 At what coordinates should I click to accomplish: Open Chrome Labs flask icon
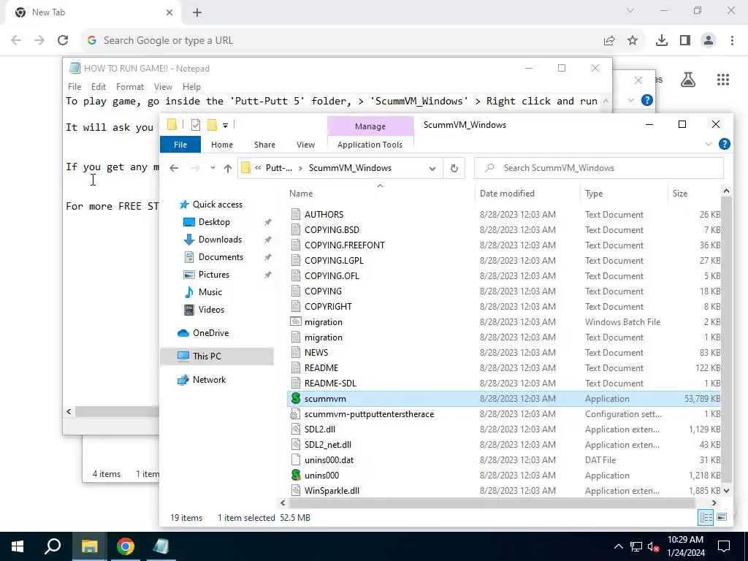[688, 80]
